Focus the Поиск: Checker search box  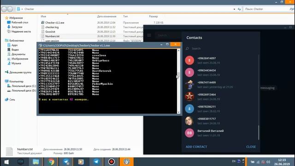click(x=269, y=9)
